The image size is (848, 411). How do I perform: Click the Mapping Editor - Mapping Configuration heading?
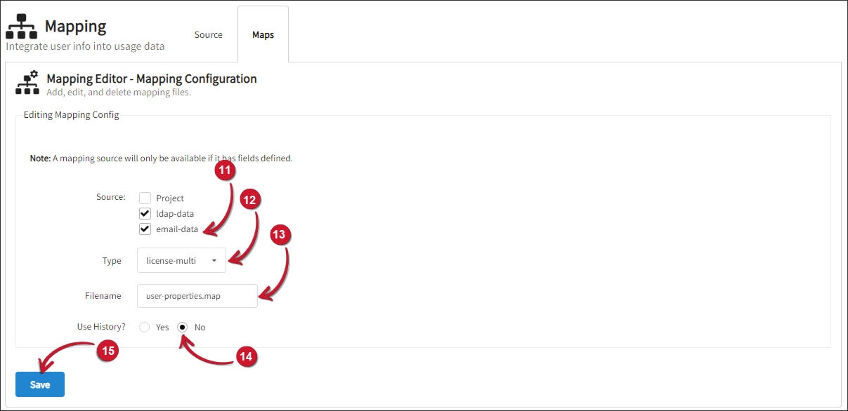(x=152, y=79)
